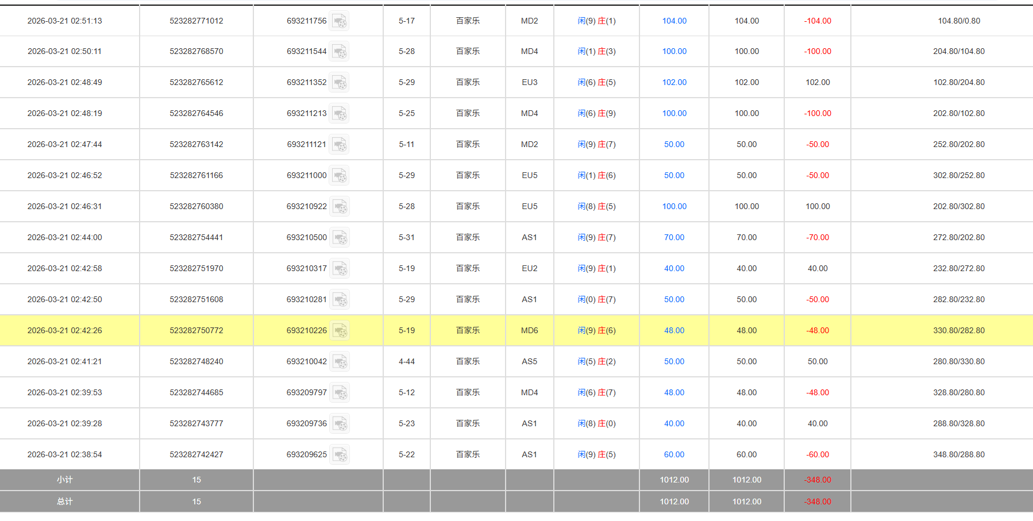Open the replay icon for round 693210500
This screenshot has height=521, width=1033.
click(340, 238)
